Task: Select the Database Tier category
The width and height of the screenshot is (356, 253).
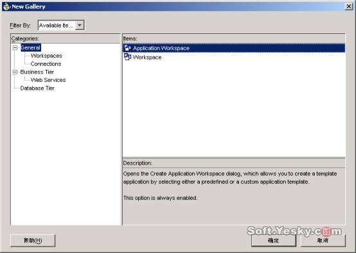Action: coord(37,88)
